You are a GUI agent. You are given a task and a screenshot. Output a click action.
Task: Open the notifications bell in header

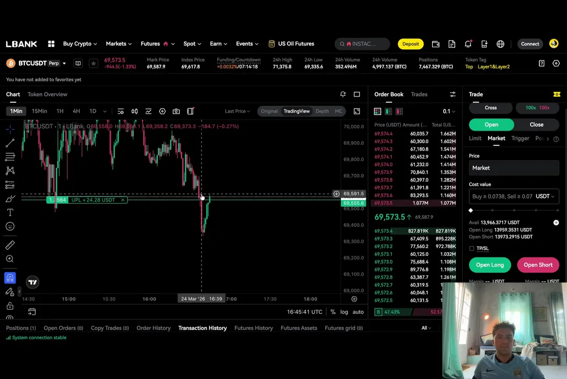468,44
